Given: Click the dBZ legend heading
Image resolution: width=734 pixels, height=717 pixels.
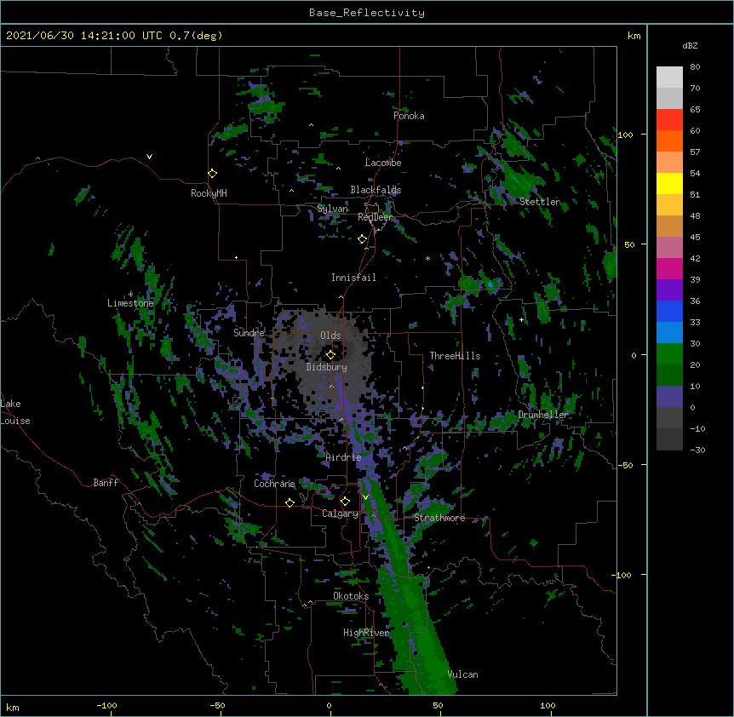Looking at the screenshot, I should click(x=690, y=45).
